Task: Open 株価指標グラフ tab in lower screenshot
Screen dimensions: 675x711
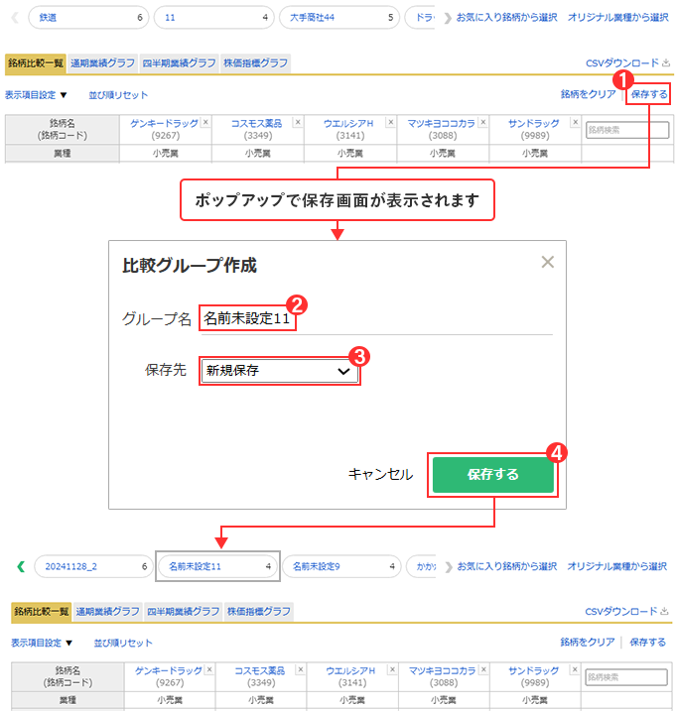Action: 259,611
